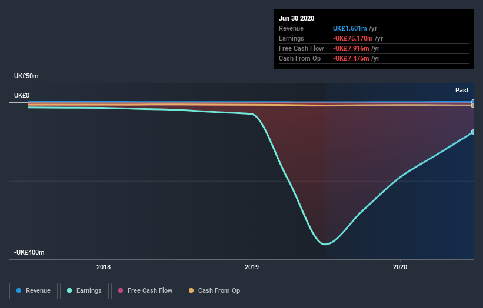Click the 2018 x-axis label
The image size is (483, 308).
tap(104, 267)
